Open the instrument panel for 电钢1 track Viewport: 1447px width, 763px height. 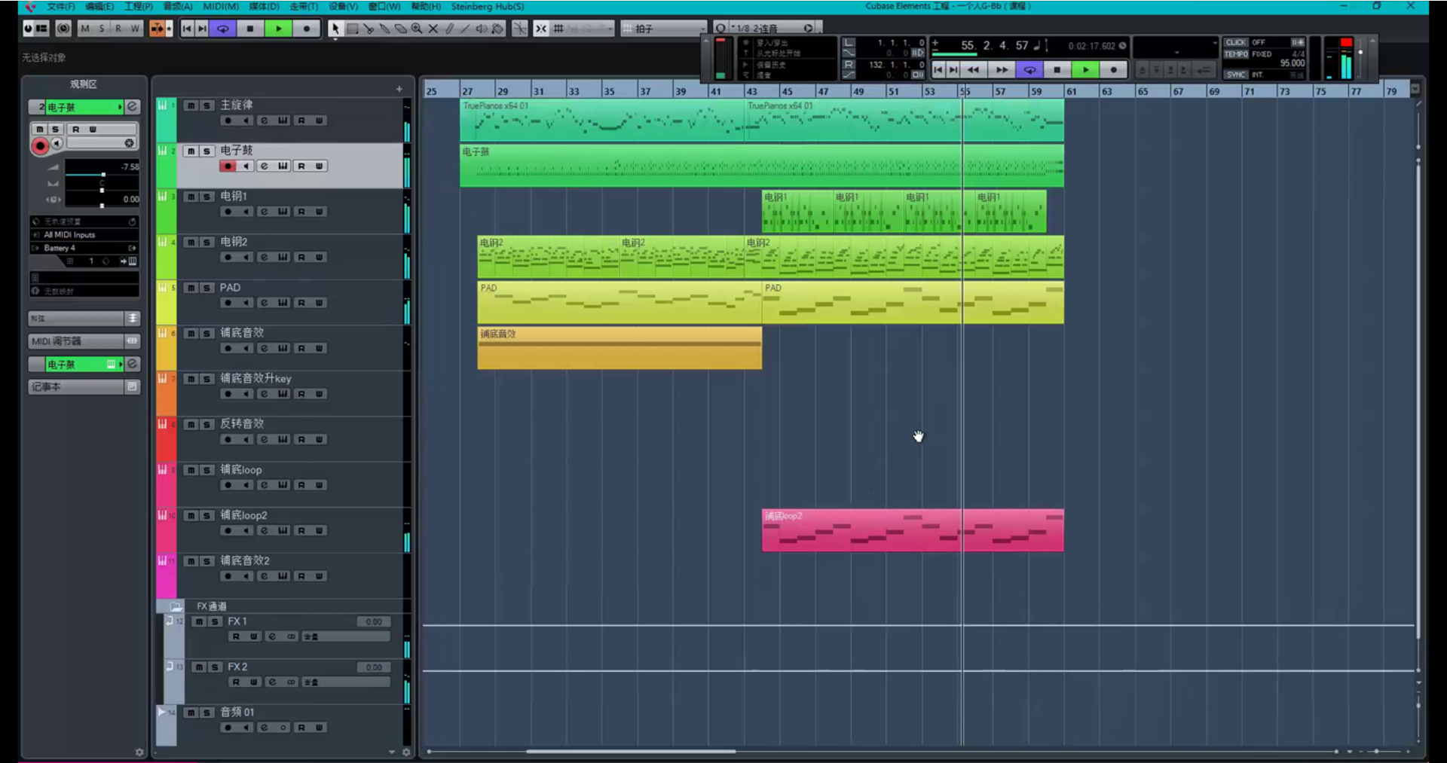tap(283, 212)
